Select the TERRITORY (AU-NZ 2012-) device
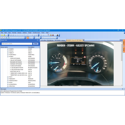 19,75
